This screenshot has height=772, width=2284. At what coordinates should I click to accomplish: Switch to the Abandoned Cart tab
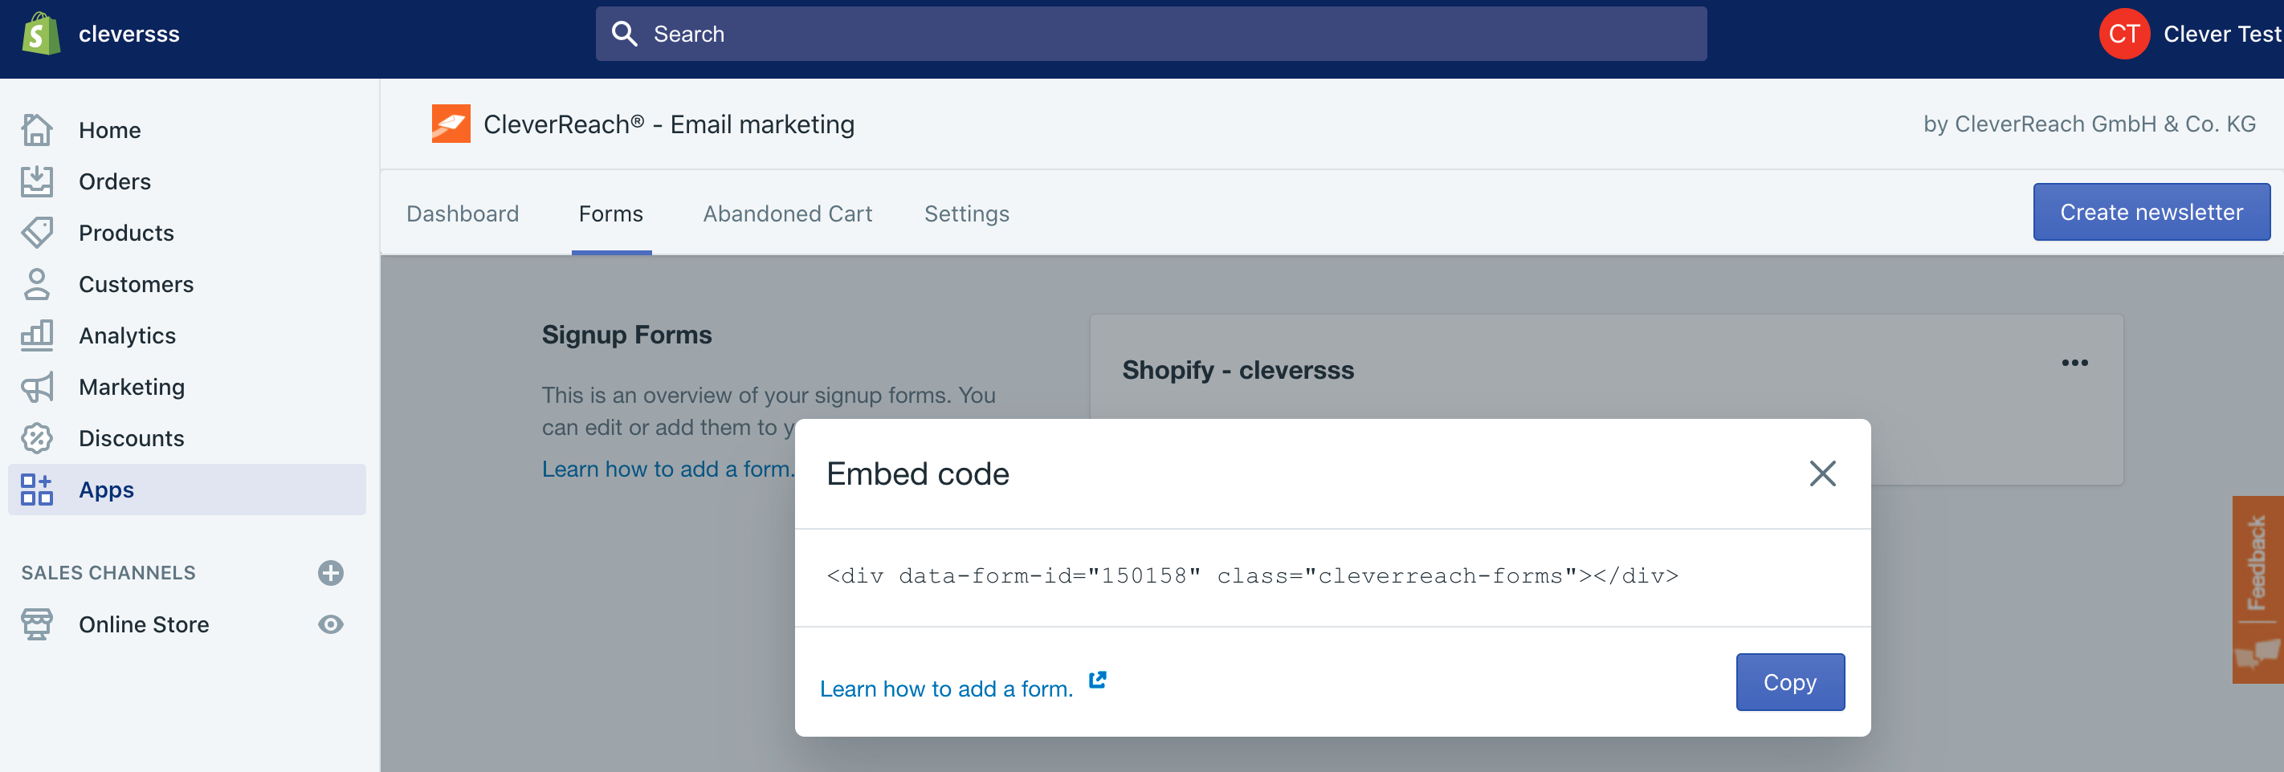click(x=787, y=213)
